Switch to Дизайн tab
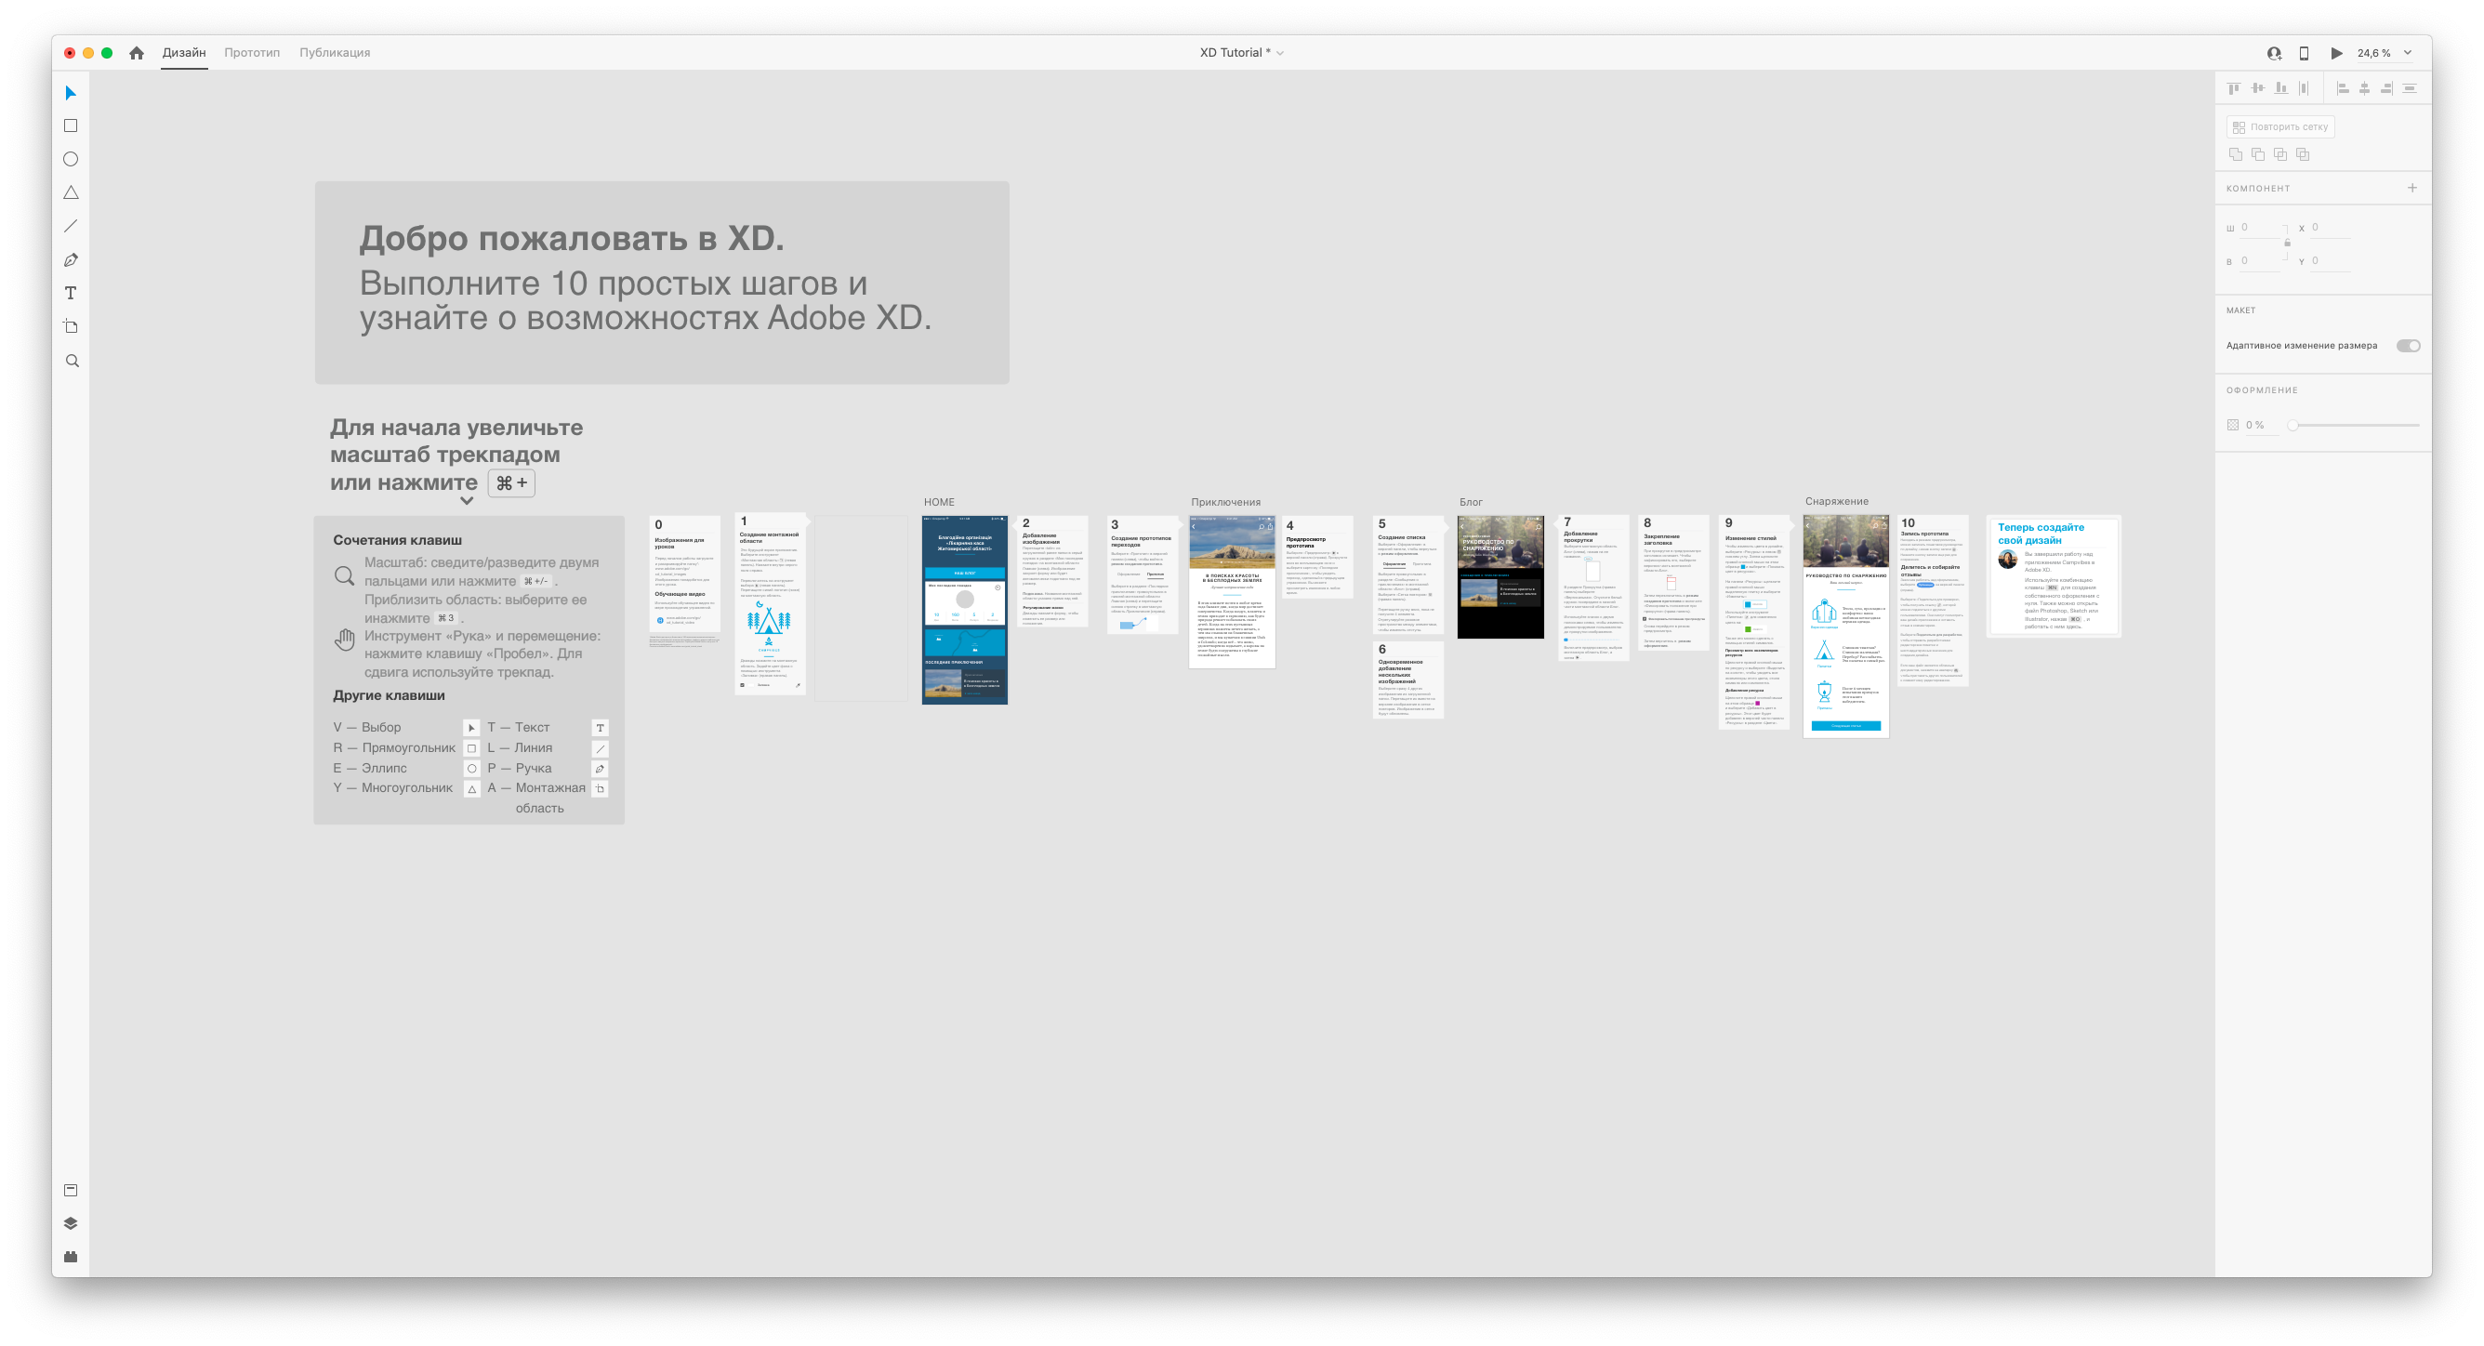Screen dimensions: 2484x1346 point(184,53)
